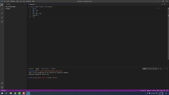The width and height of the screenshot is (169, 95).
Task: Change indentation via Spaces: 4
Action: [149, 91]
